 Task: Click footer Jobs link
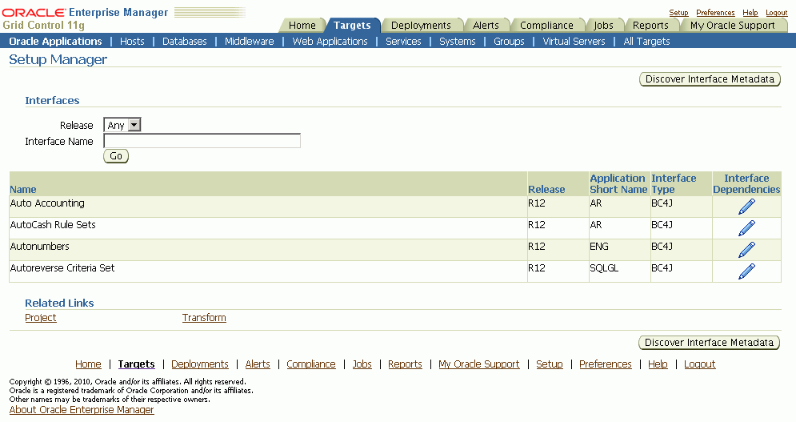[x=362, y=364]
